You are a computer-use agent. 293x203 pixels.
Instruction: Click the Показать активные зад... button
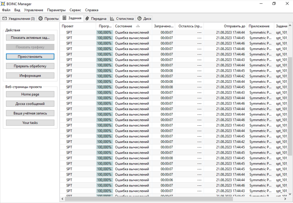coord(30,38)
